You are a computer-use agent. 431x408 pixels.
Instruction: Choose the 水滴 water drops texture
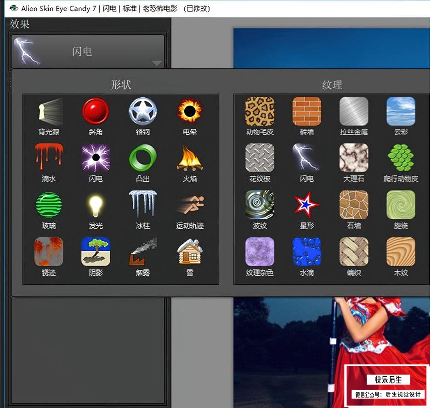click(x=307, y=252)
